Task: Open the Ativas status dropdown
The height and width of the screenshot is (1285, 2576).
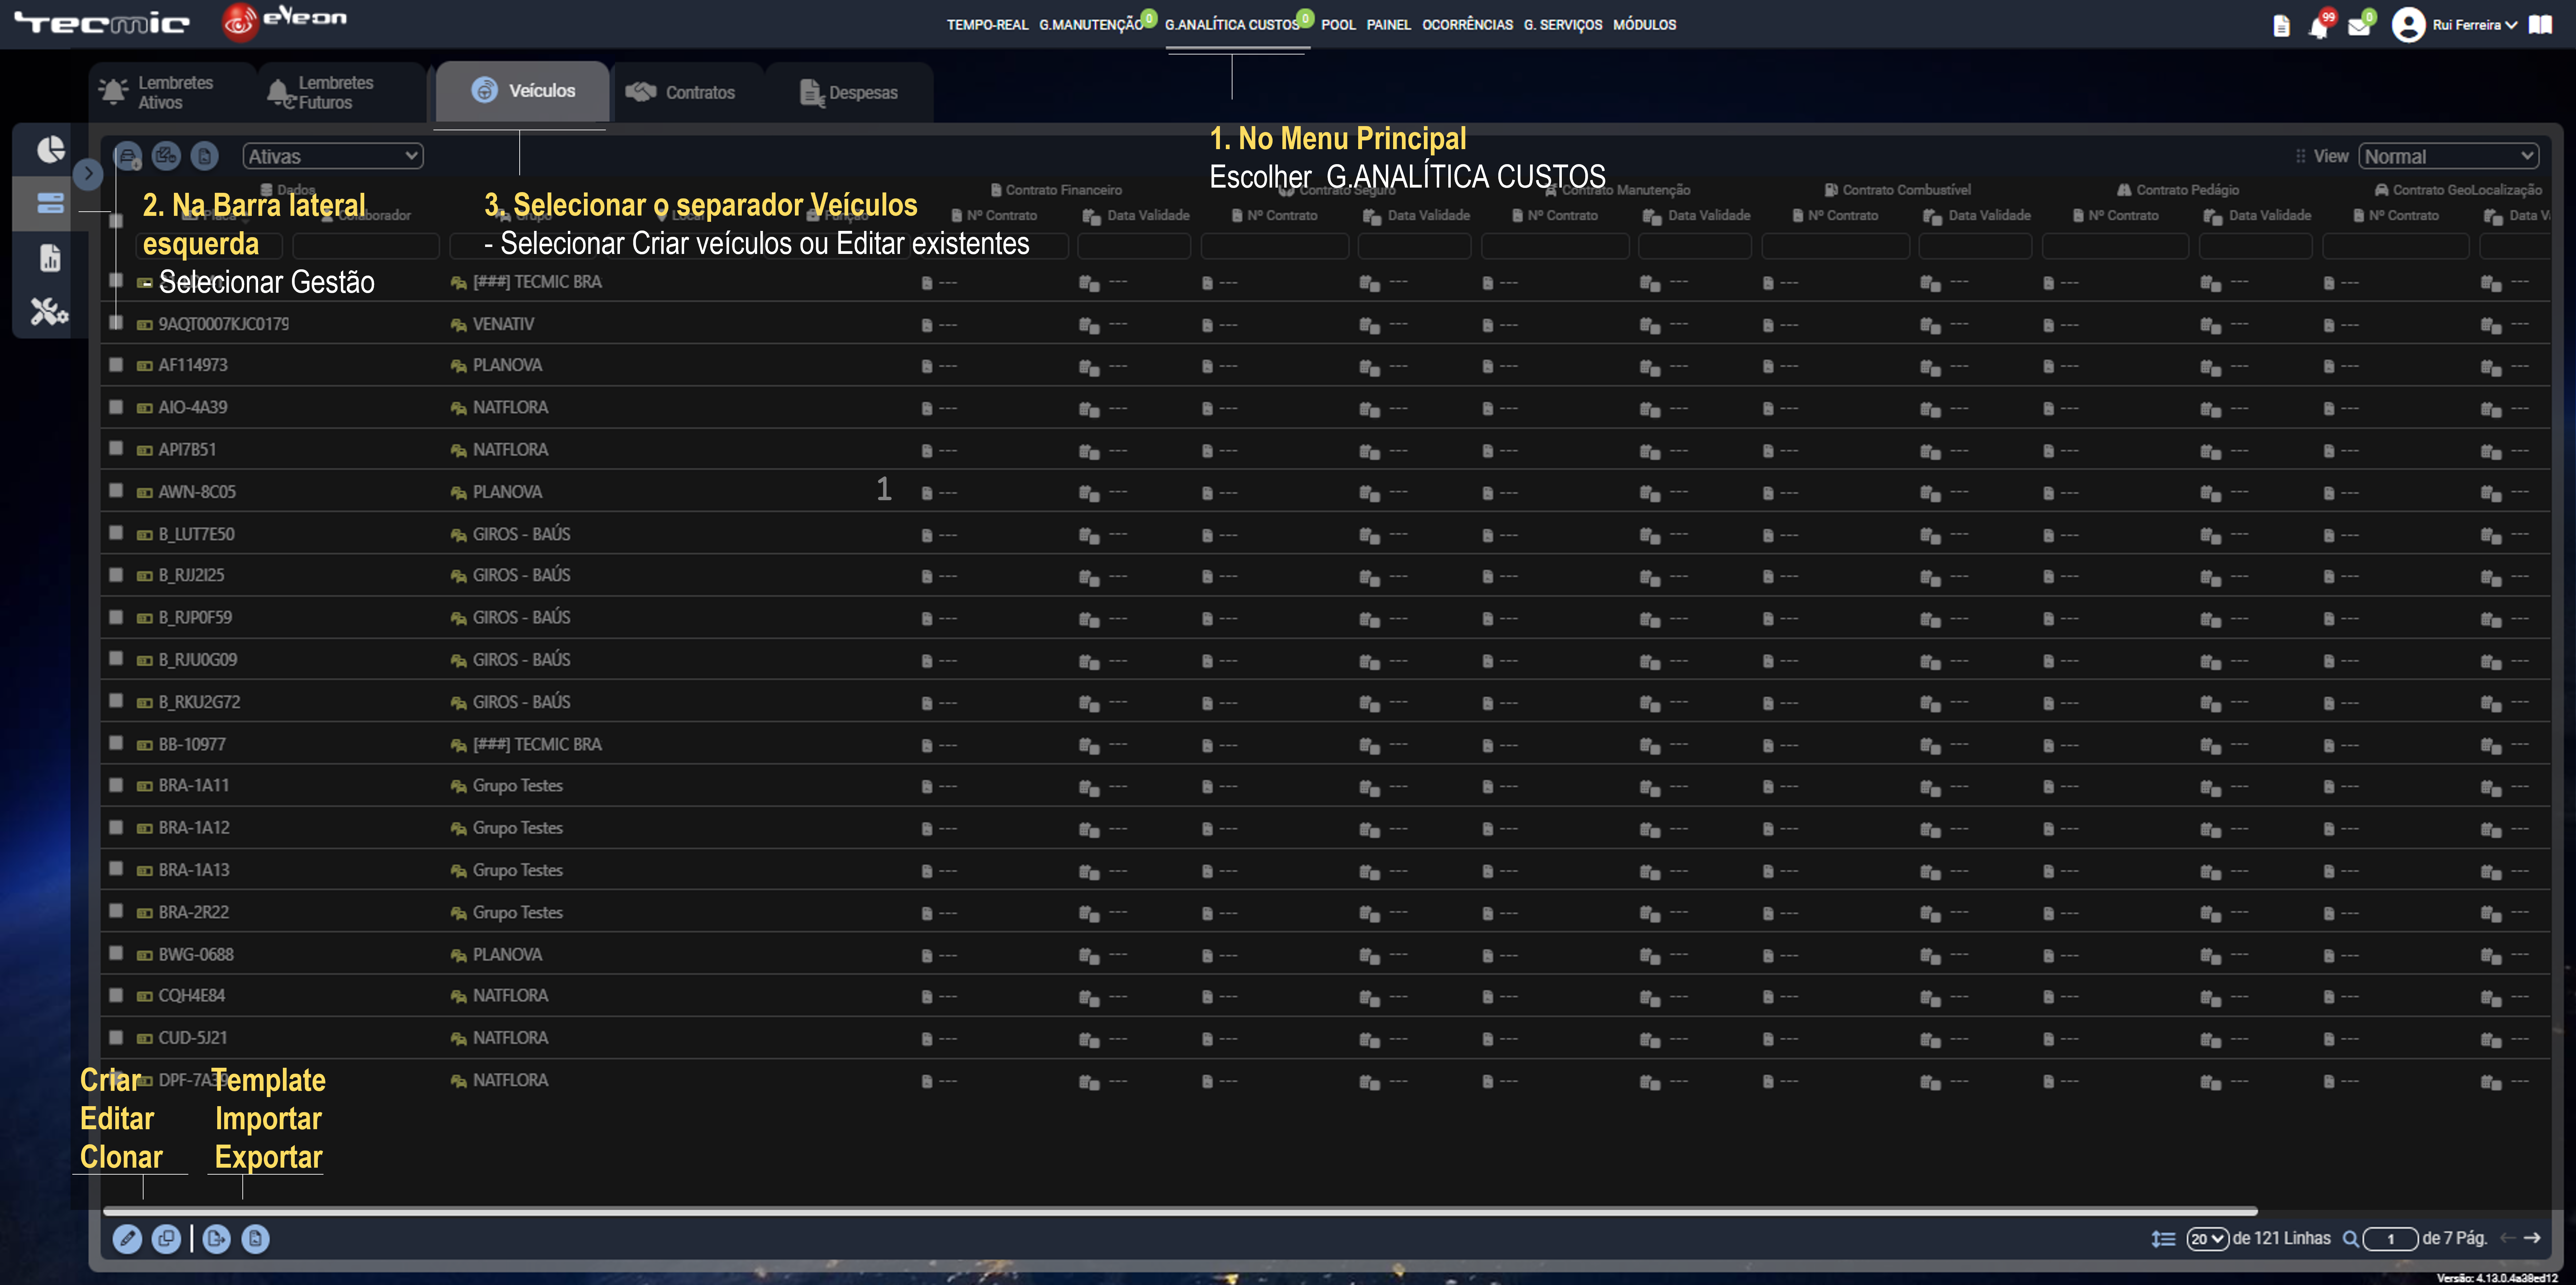Action: coord(333,156)
